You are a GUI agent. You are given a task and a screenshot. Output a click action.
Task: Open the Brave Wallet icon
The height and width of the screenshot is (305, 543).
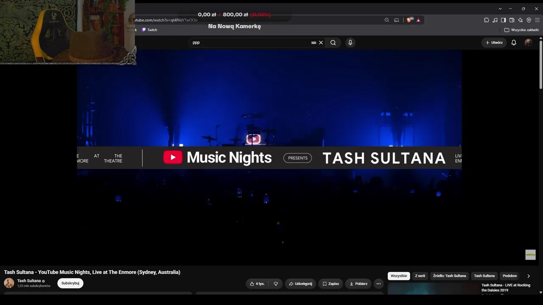tap(512, 20)
